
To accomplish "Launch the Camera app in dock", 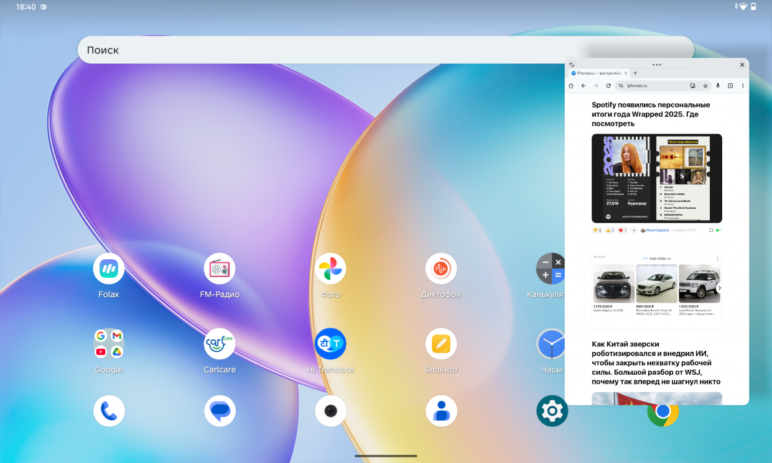I will (x=330, y=411).
